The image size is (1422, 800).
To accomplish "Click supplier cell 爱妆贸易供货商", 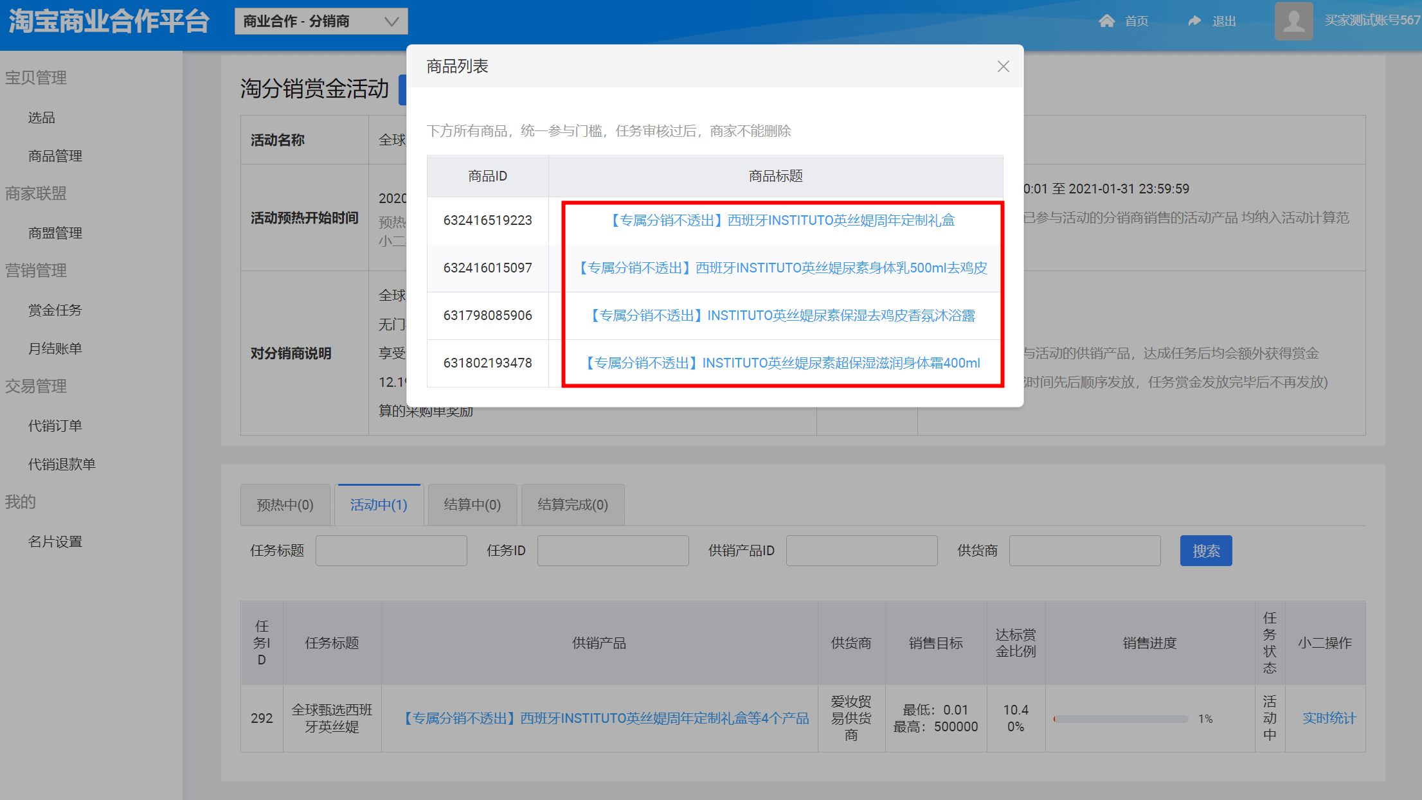I will point(851,718).
